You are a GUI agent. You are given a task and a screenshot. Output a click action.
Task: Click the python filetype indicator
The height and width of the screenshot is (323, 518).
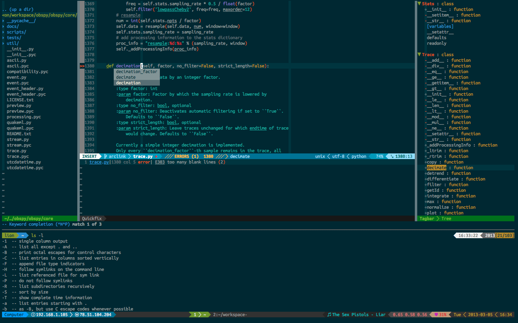359,156
